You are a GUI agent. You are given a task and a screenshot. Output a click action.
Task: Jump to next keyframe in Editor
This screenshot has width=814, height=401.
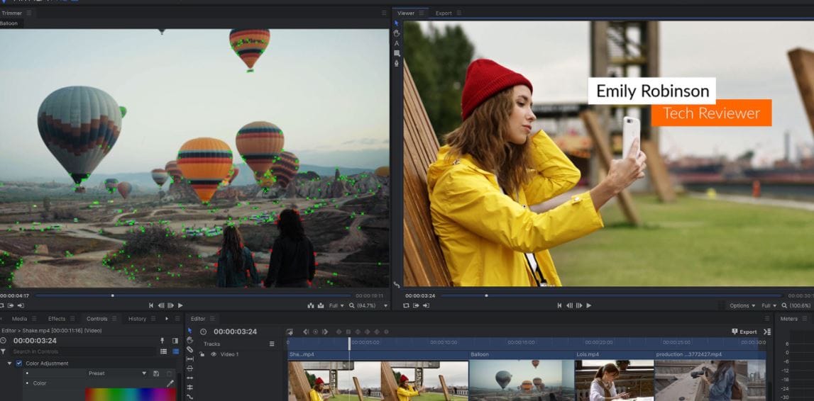pos(324,332)
